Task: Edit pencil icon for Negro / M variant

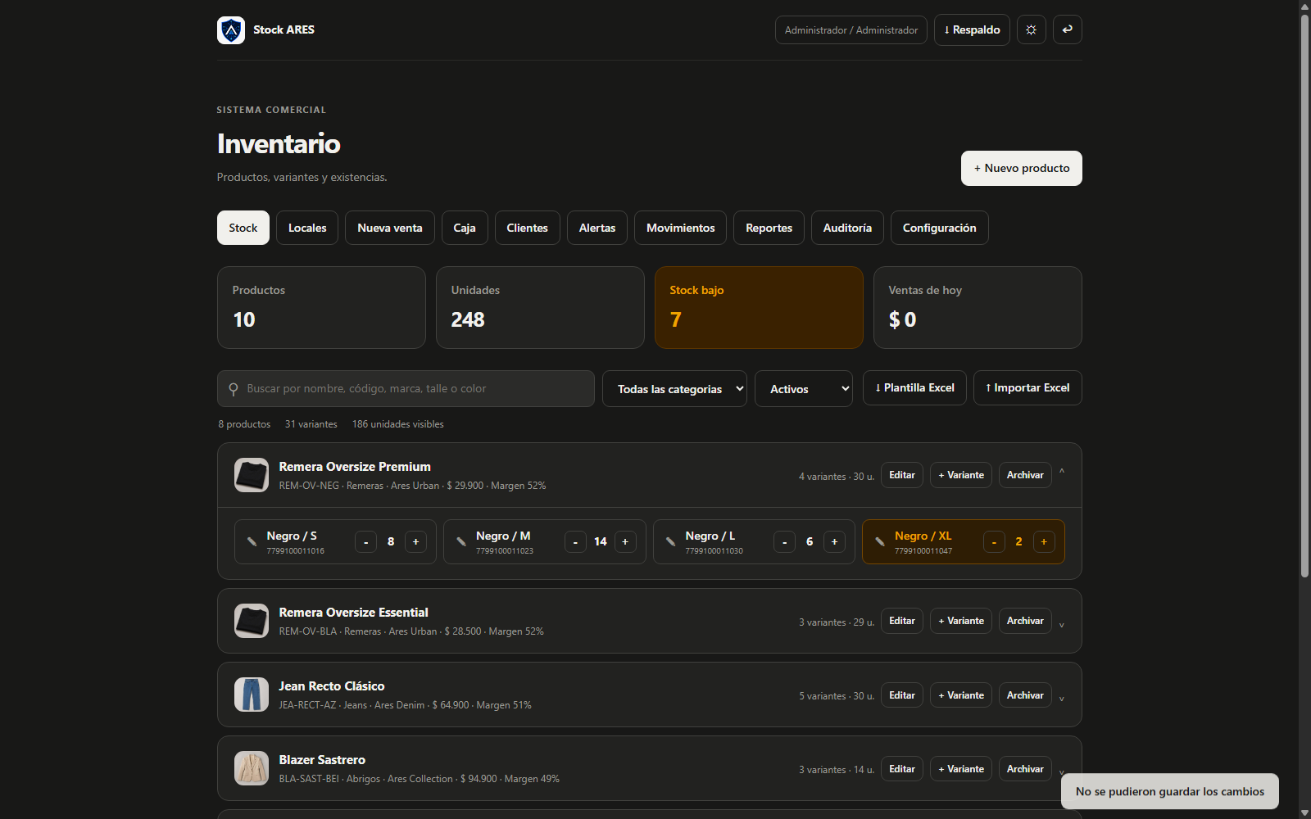Action: click(461, 541)
